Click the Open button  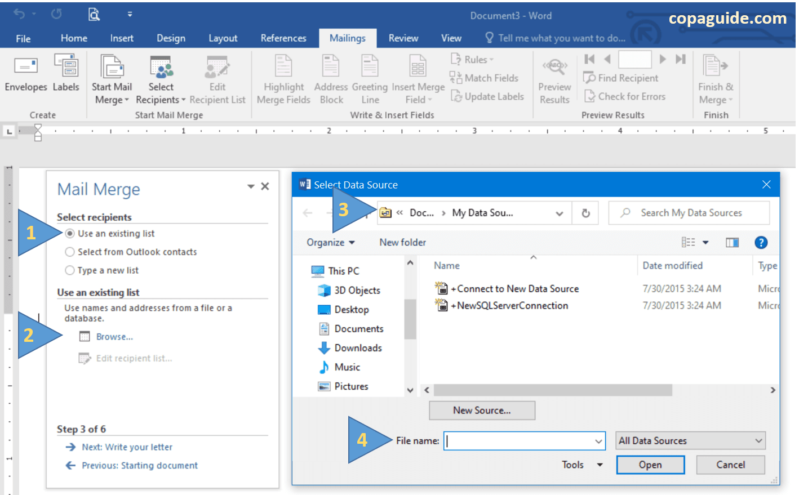[x=650, y=465]
